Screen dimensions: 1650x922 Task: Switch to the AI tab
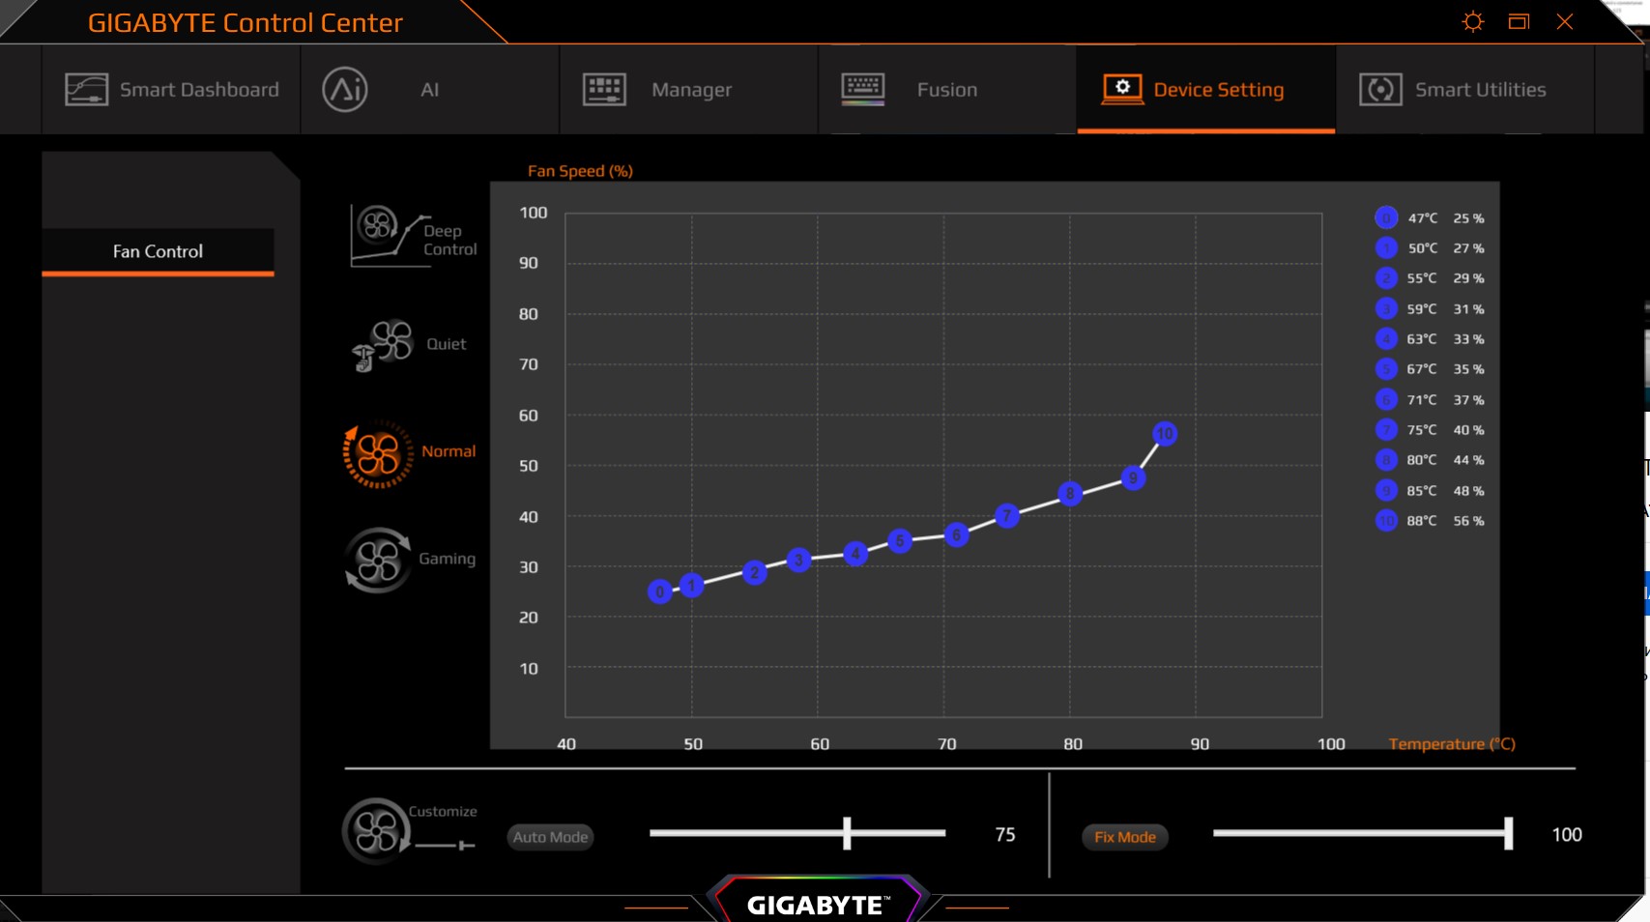[x=429, y=89]
